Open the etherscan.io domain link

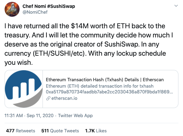64,98
